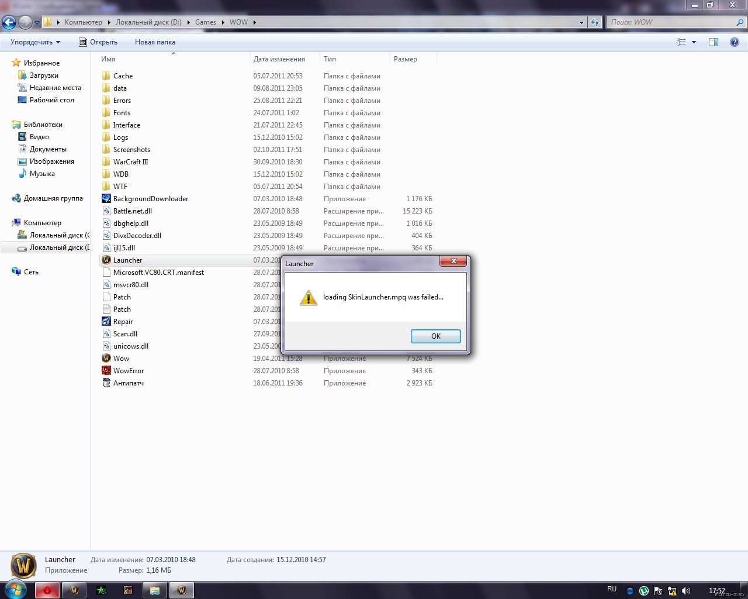This screenshot has width=748, height=599.
Task: Toggle the preview pane icon
Action: click(714, 42)
